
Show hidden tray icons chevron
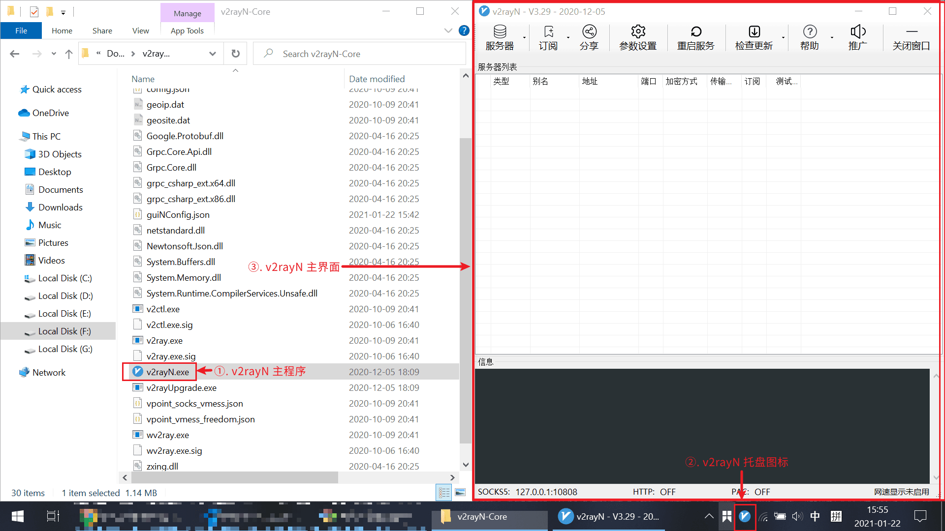(x=709, y=516)
